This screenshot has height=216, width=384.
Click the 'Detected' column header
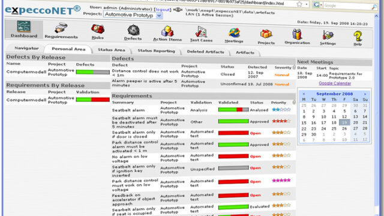coord(257,67)
